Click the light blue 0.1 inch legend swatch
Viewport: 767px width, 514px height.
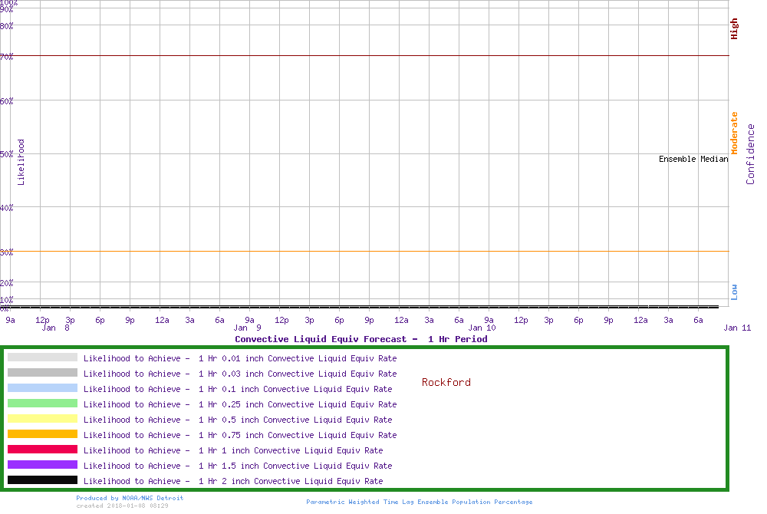[x=42, y=388]
